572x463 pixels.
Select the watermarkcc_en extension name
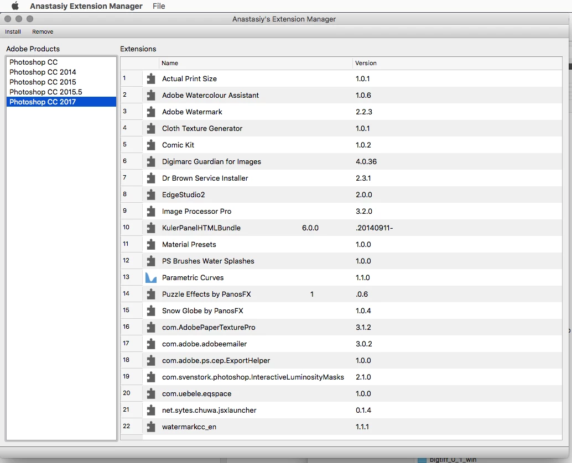pyautogui.click(x=189, y=427)
